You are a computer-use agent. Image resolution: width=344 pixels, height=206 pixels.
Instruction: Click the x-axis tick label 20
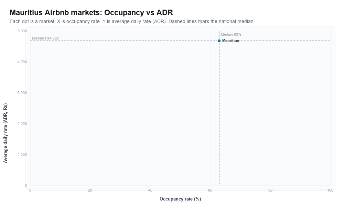90,191
